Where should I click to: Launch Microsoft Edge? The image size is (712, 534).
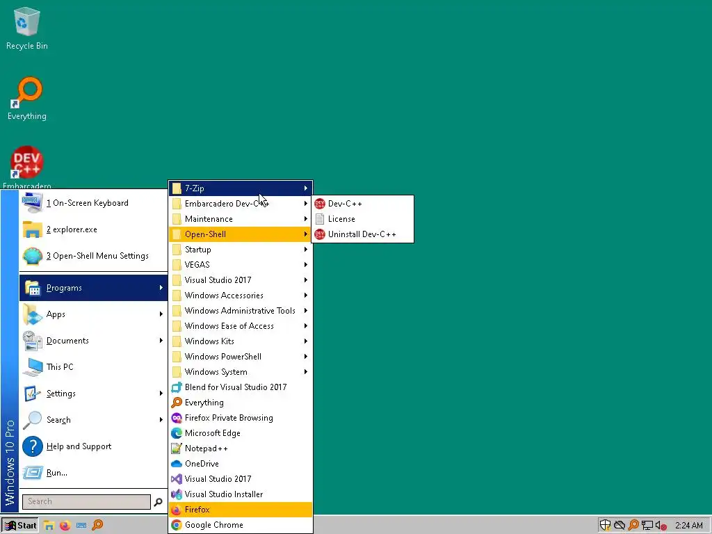pos(240,433)
